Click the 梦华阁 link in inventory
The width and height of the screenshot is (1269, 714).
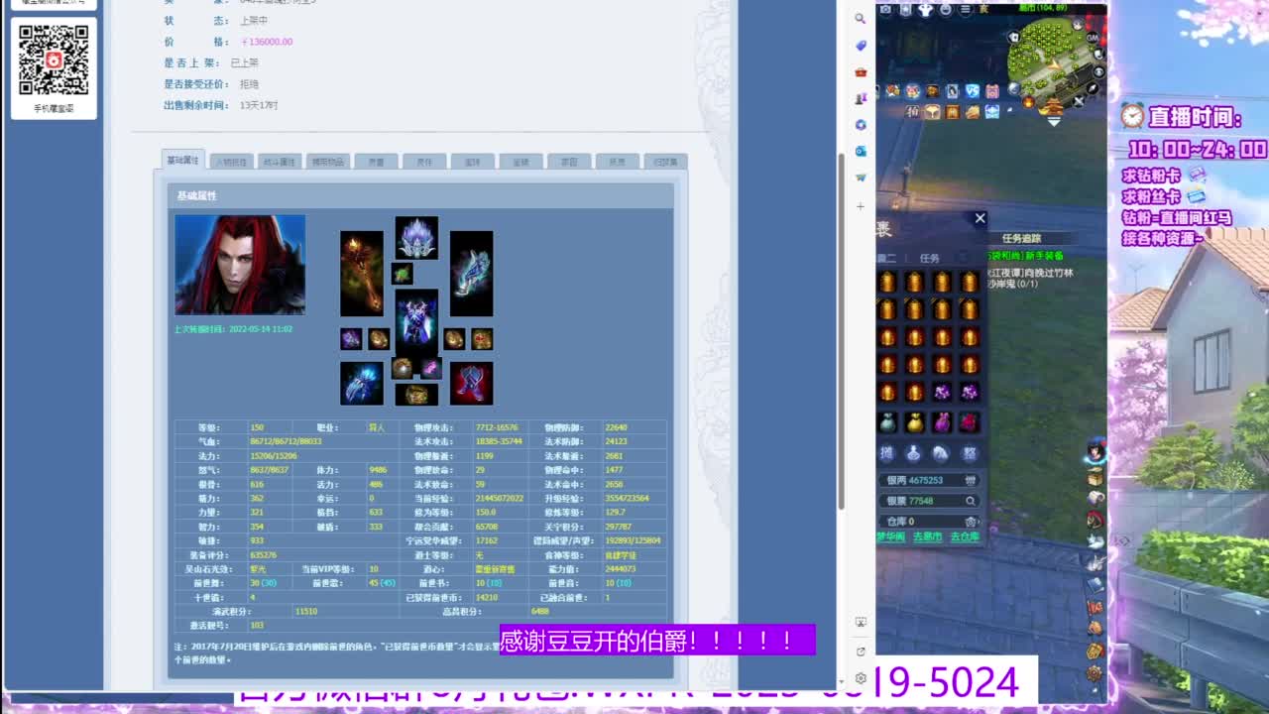tap(890, 536)
